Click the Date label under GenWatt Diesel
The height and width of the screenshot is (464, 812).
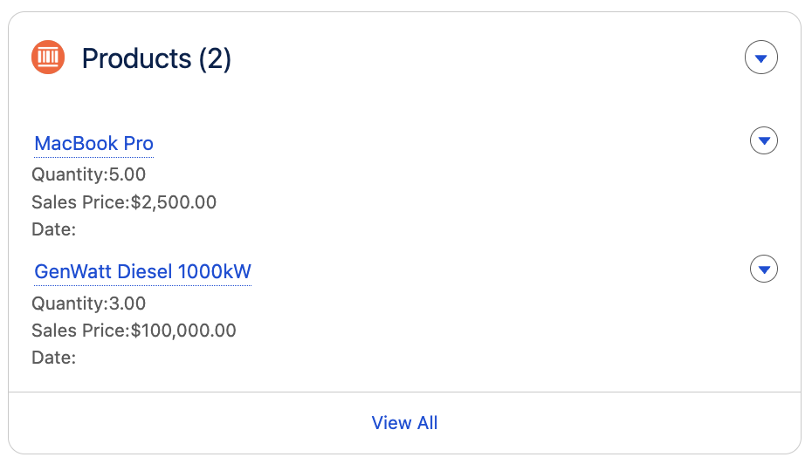(53, 358)
